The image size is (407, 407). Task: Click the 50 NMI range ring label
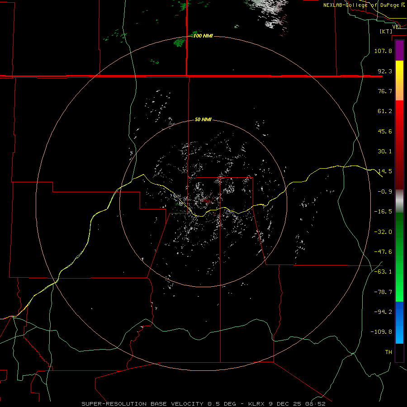pyautogui.click(x=203, y=119)
